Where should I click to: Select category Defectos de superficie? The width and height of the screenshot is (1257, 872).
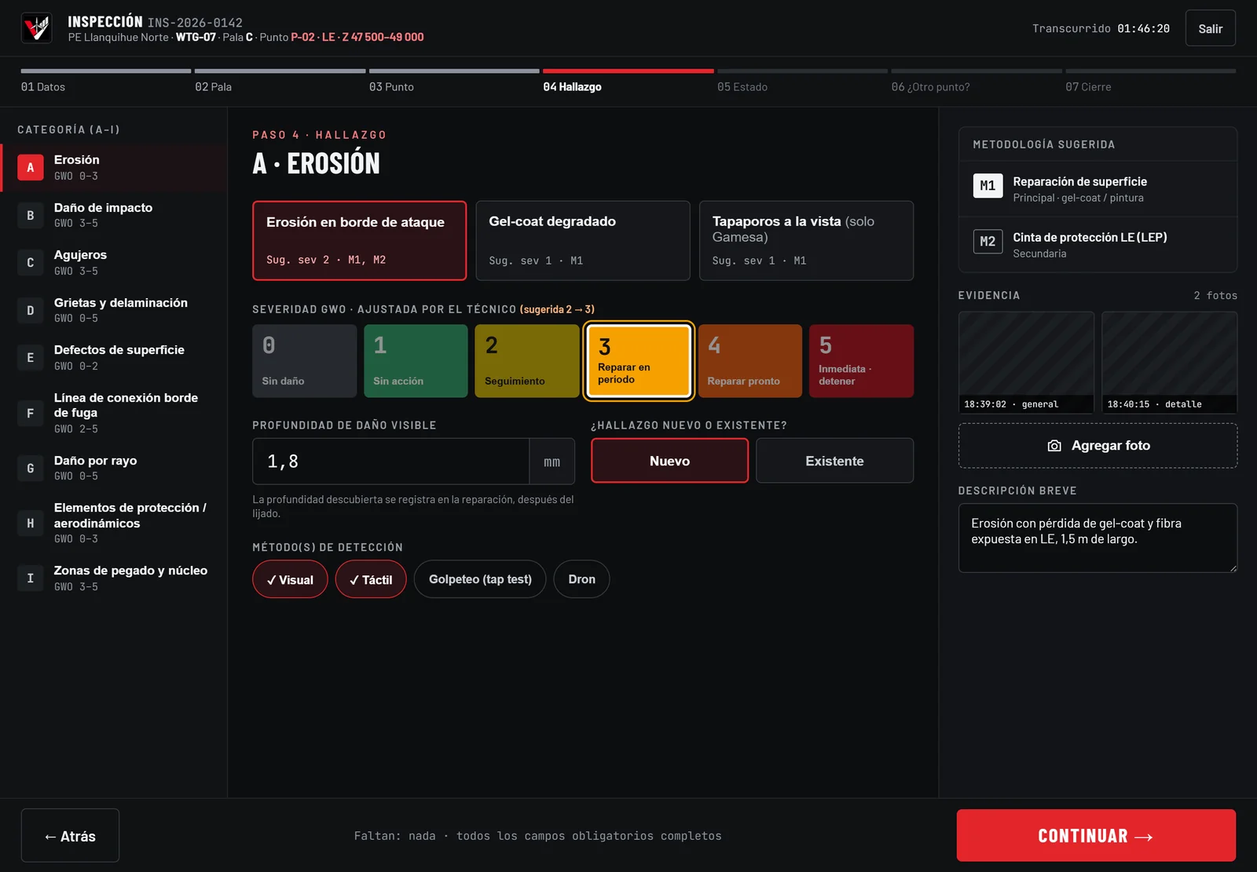tap(114, 357)
